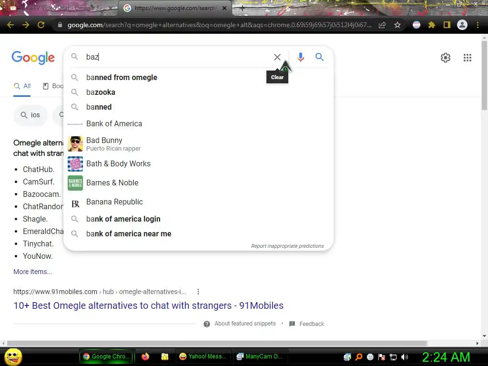Open the network tray icon

click(393, 357)
